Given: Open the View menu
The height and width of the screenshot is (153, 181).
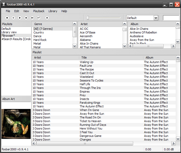Looking at the screenshot, I should point(26,11).
